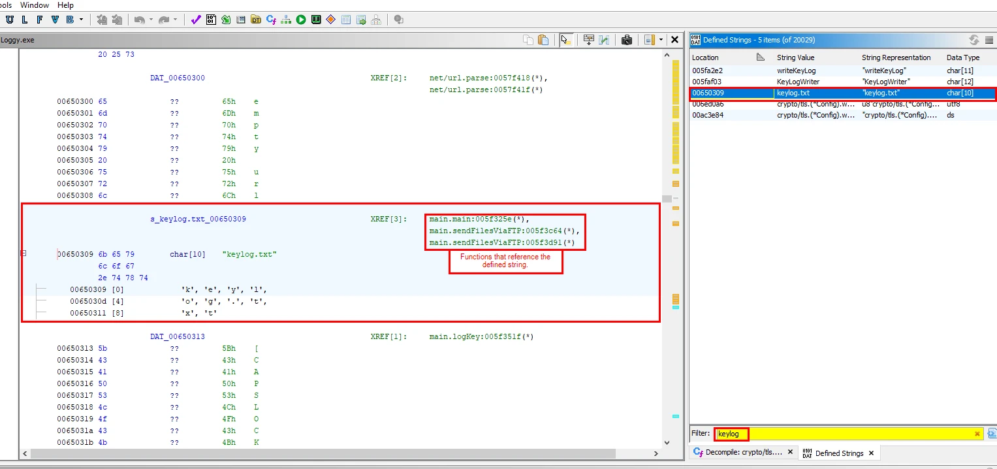997x469 pixels.
Task: Close the Loggy.exe listing panel
Action: (675, 40)
